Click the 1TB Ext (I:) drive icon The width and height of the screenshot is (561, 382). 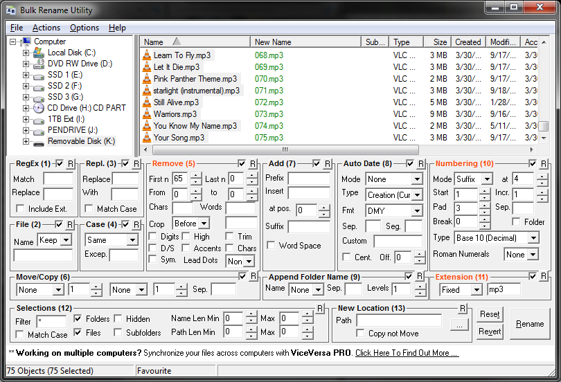[x=39, y=120]
